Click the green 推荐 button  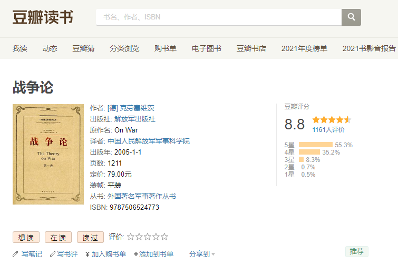[x=357, y=251]
